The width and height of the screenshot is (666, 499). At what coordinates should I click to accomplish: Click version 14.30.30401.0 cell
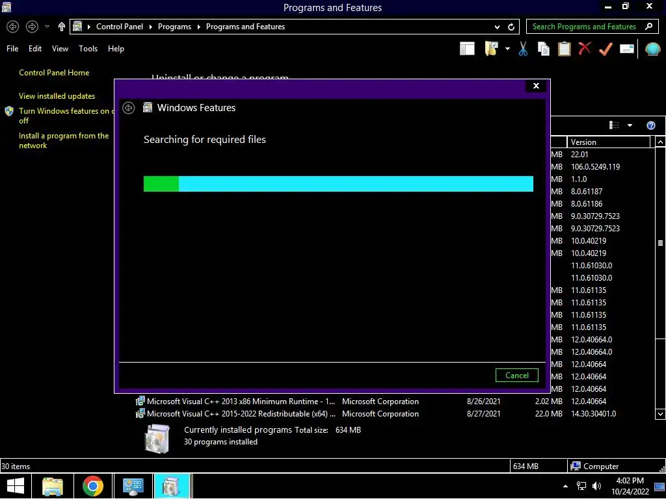pyautogui.click(x=593, y=414)
